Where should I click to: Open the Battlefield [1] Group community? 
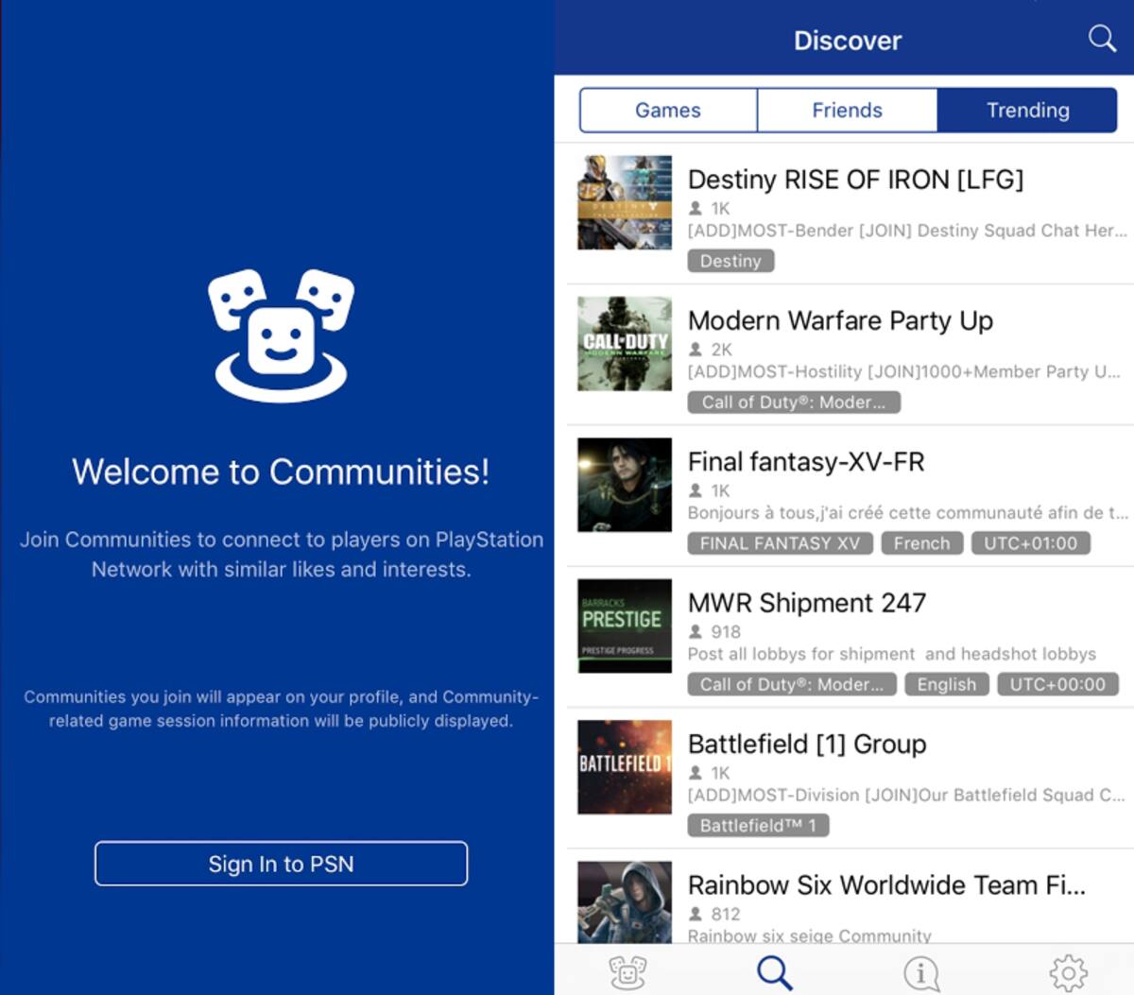(x=850, y=778)
